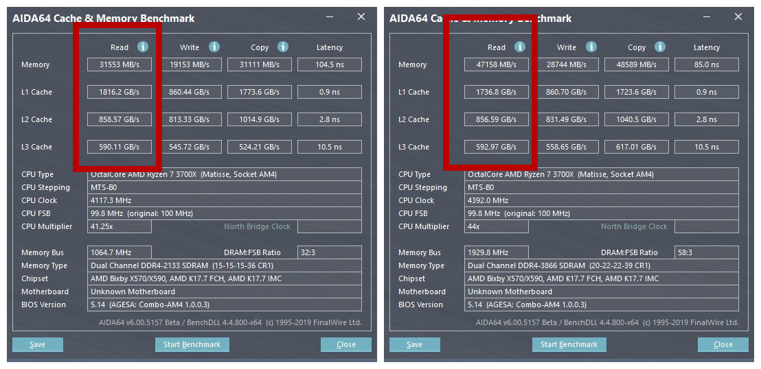
Task: Select L3 Cache Read value 592.97 GB/s
Action: tap(497, 147)
